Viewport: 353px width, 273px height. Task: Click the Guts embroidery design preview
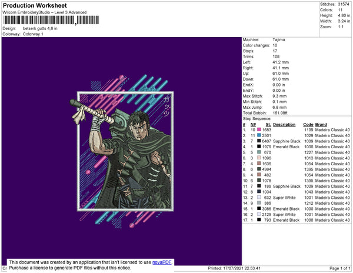(x=122, y=151)
